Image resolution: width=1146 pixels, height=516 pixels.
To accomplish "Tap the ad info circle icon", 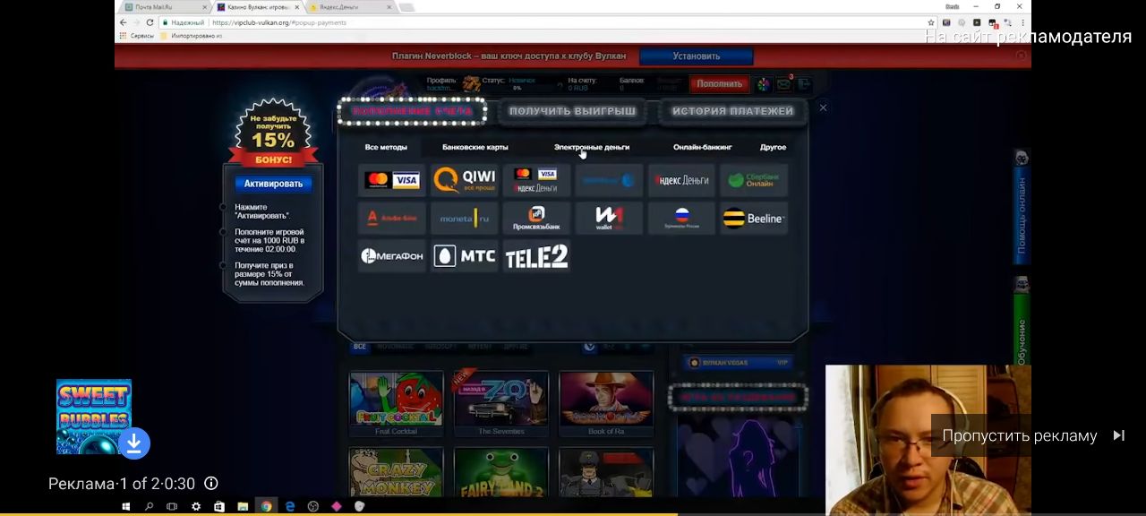I will [211, 484].
